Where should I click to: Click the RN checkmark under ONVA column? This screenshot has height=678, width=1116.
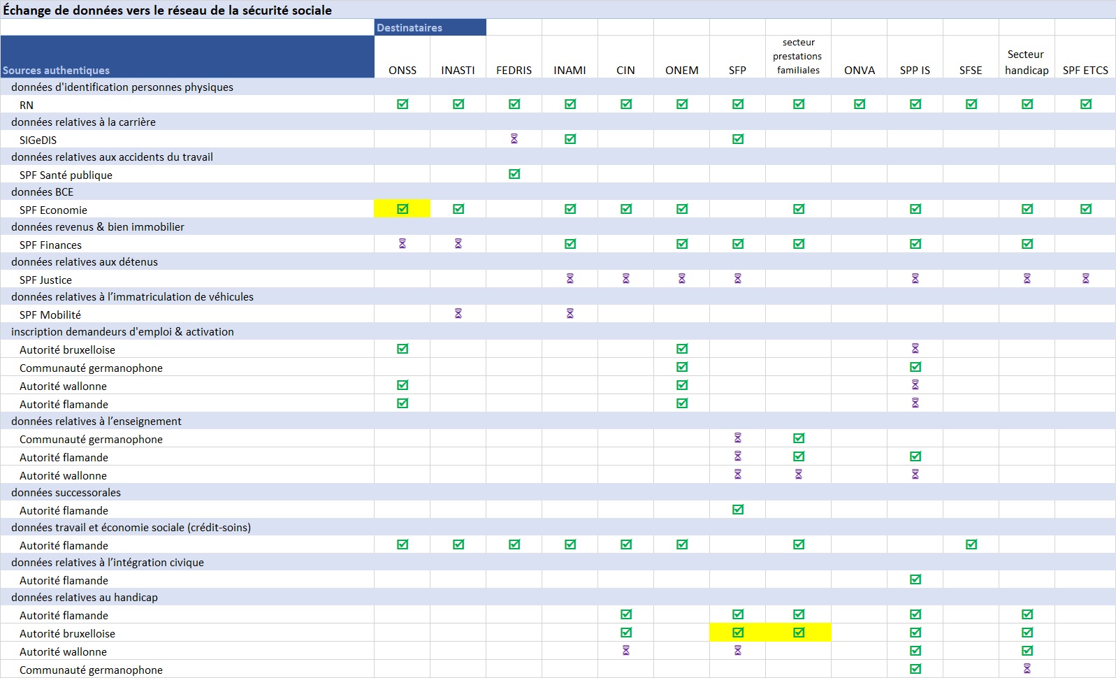(x=860, y=104)
